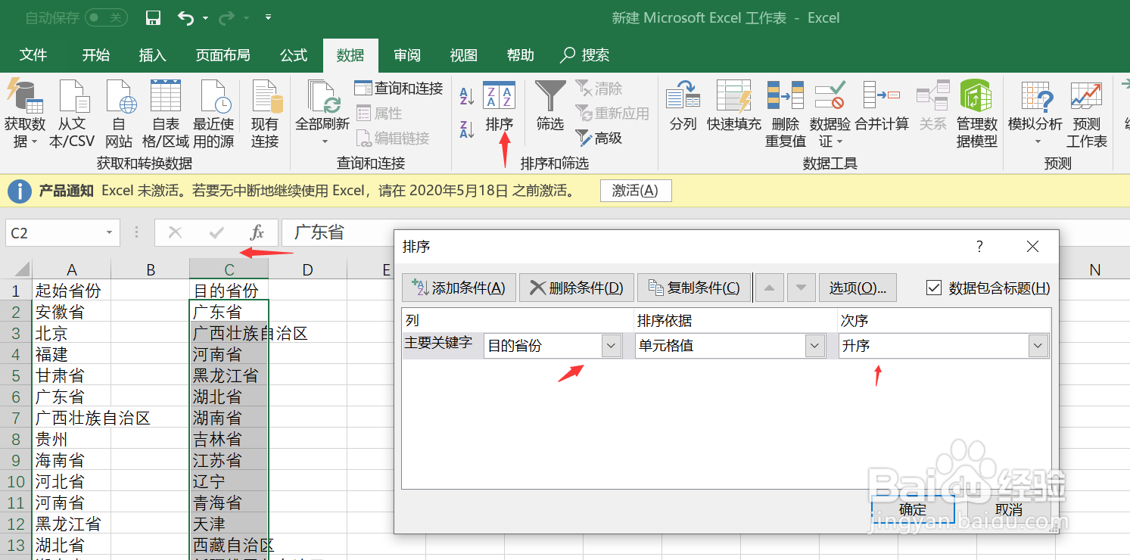This screenshot has width=1130, height=560.
Task: Click the descending Z-A sort icon
Action: pos(467,129)
